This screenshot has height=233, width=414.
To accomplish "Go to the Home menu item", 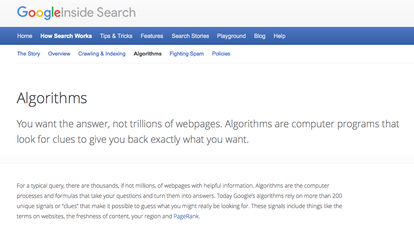I will [24, 36].
